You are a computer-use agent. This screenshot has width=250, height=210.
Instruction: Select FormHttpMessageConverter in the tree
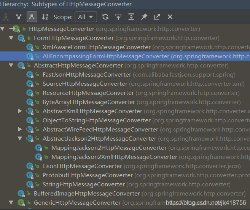(125, 38)
